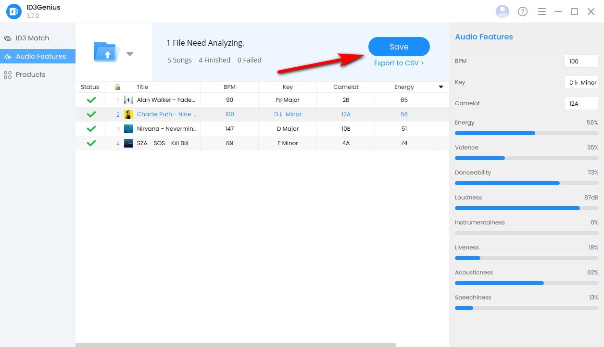Viewport: 604px width, 347px height.
Task: Expand the dropdown arrow beside folder icon
Action: 130,54
